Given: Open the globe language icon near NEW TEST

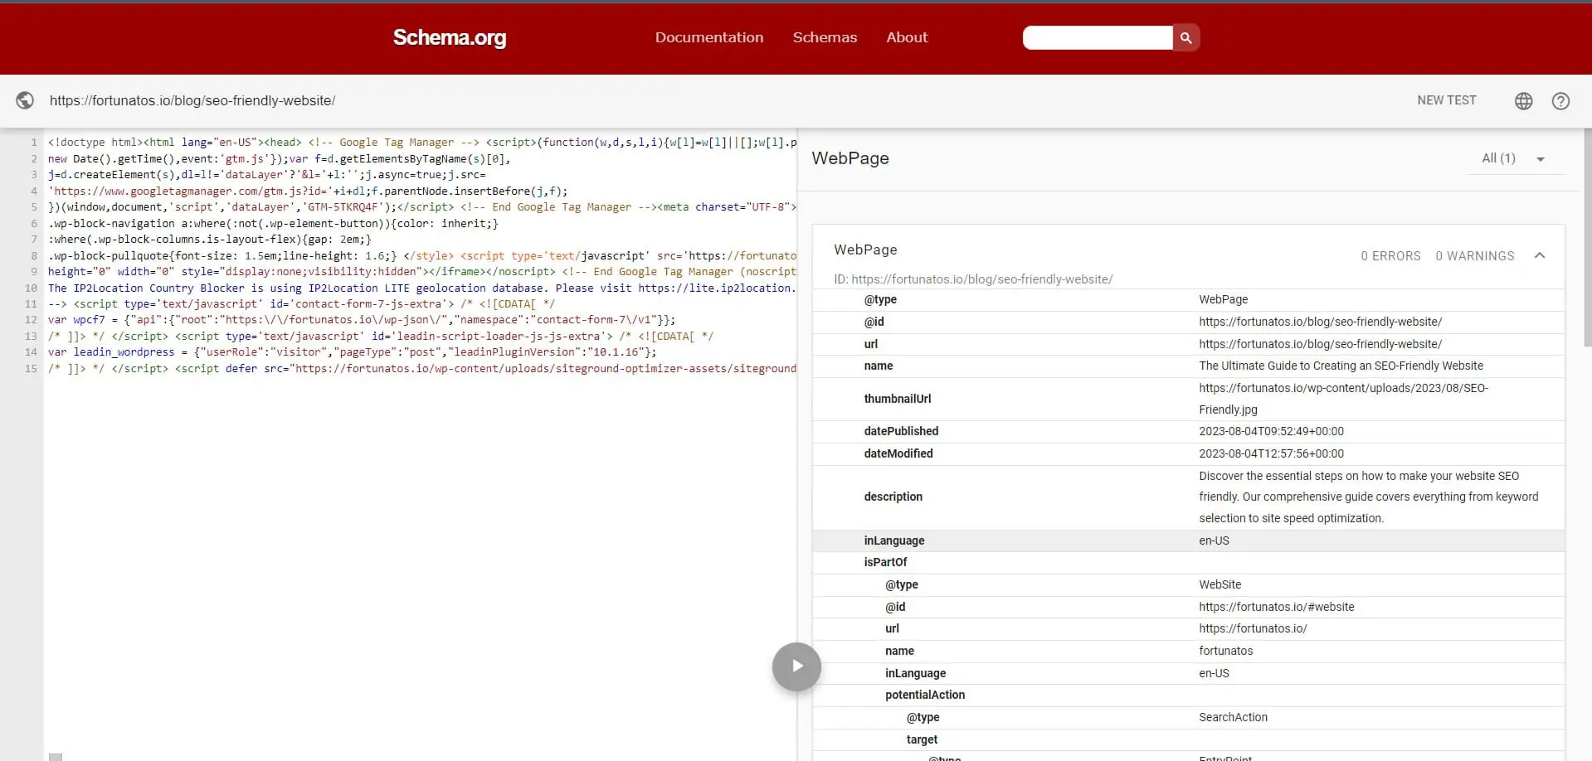Looking at the screenshot, I should 1523,101.
